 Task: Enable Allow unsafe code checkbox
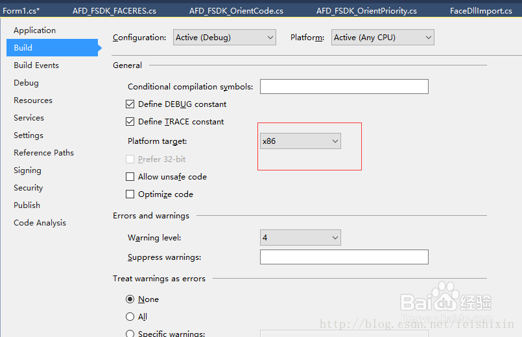coord(130,177)
